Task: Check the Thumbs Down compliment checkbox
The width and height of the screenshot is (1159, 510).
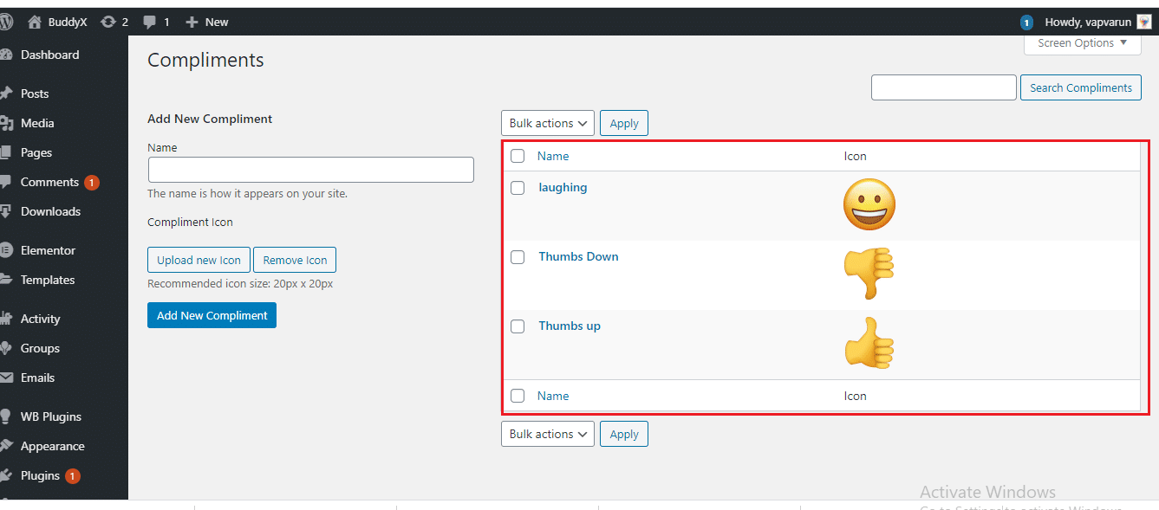Action: point(518,257)
